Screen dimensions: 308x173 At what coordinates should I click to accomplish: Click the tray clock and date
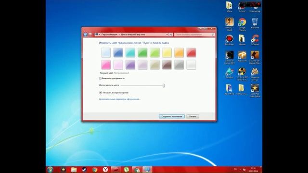(x=253, y=170)
